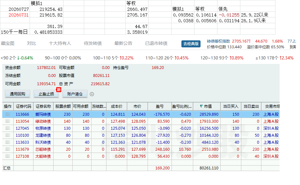Image resolution: width=300 pixels, height=185 pixels.
Task: Click the 账户清仓 button
Action: [75, 94]
